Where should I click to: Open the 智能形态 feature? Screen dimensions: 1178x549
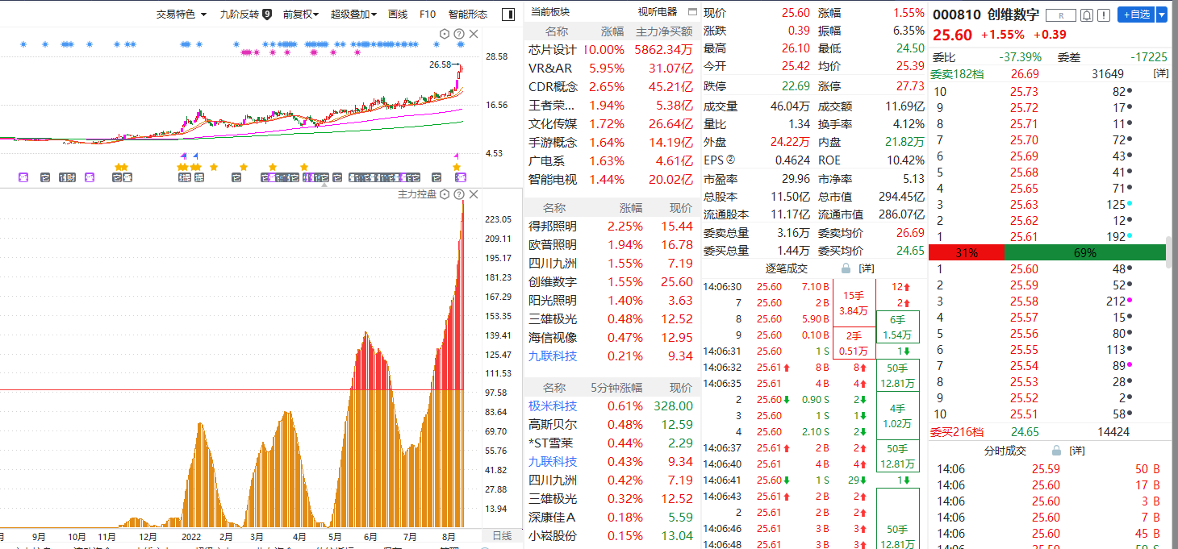(468, 14)
